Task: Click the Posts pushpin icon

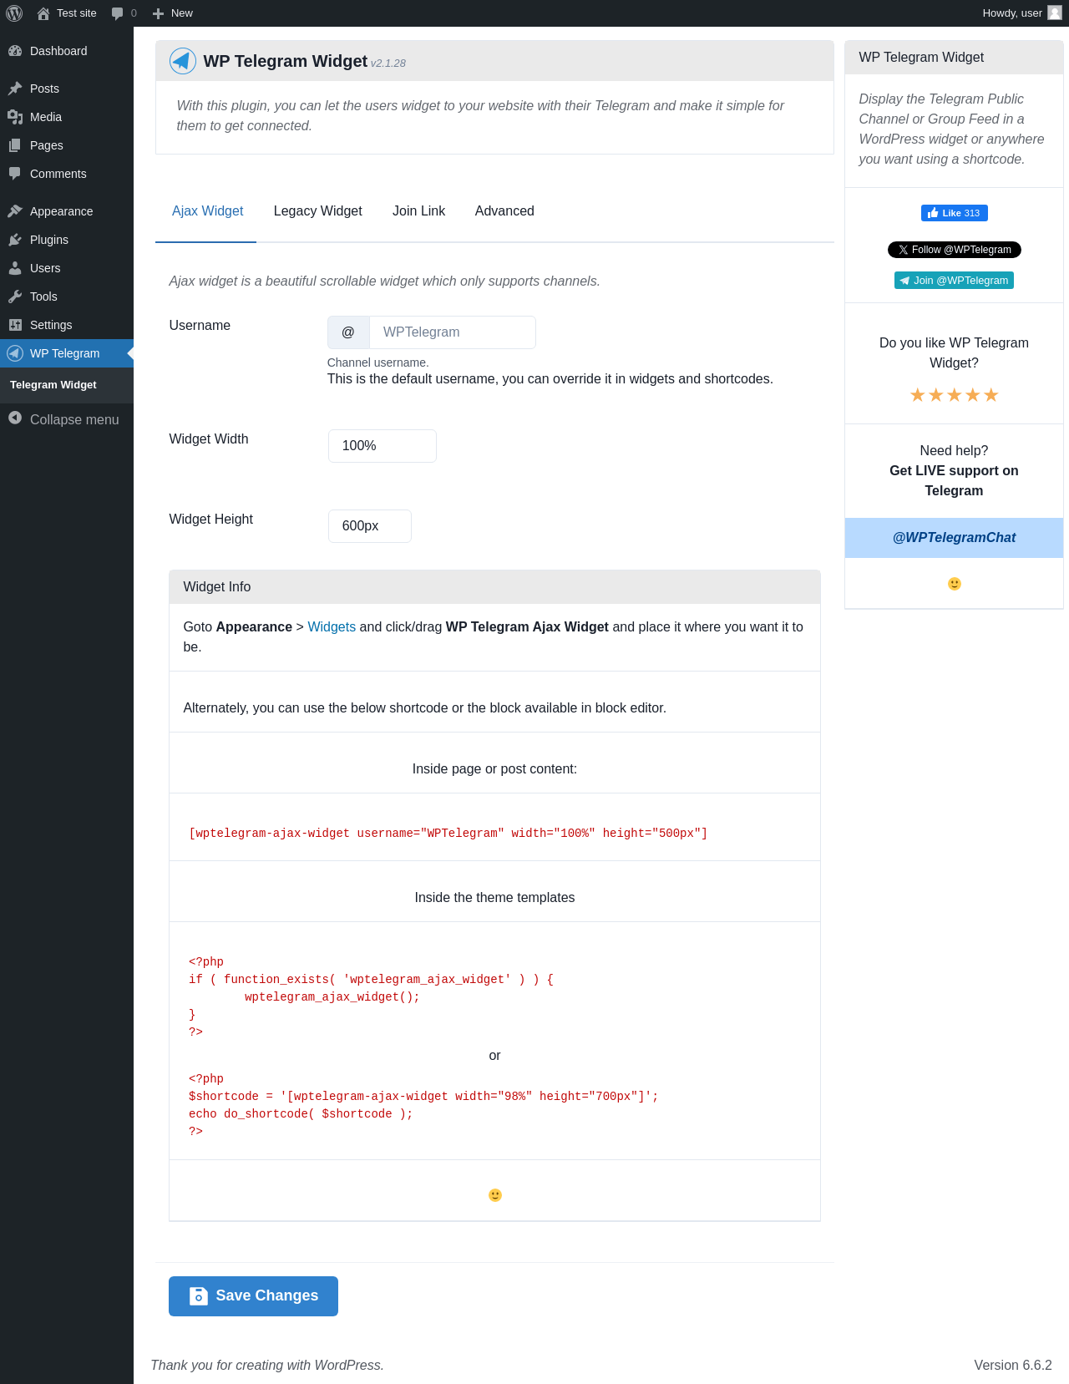Action: point(15,89)
